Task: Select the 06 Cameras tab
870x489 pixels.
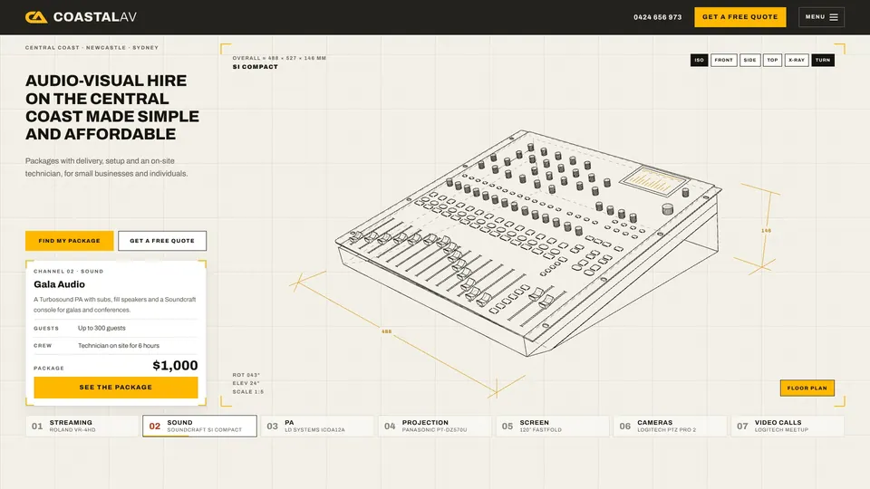Action: click(x=671, y=426)
